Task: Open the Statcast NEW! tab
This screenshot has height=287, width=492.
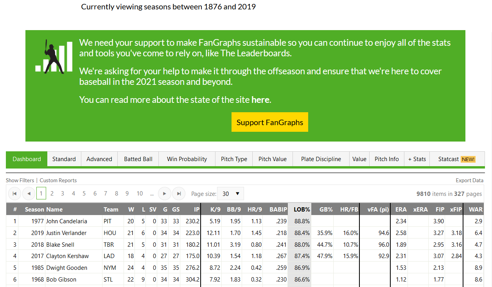Action: pos(456,159)
